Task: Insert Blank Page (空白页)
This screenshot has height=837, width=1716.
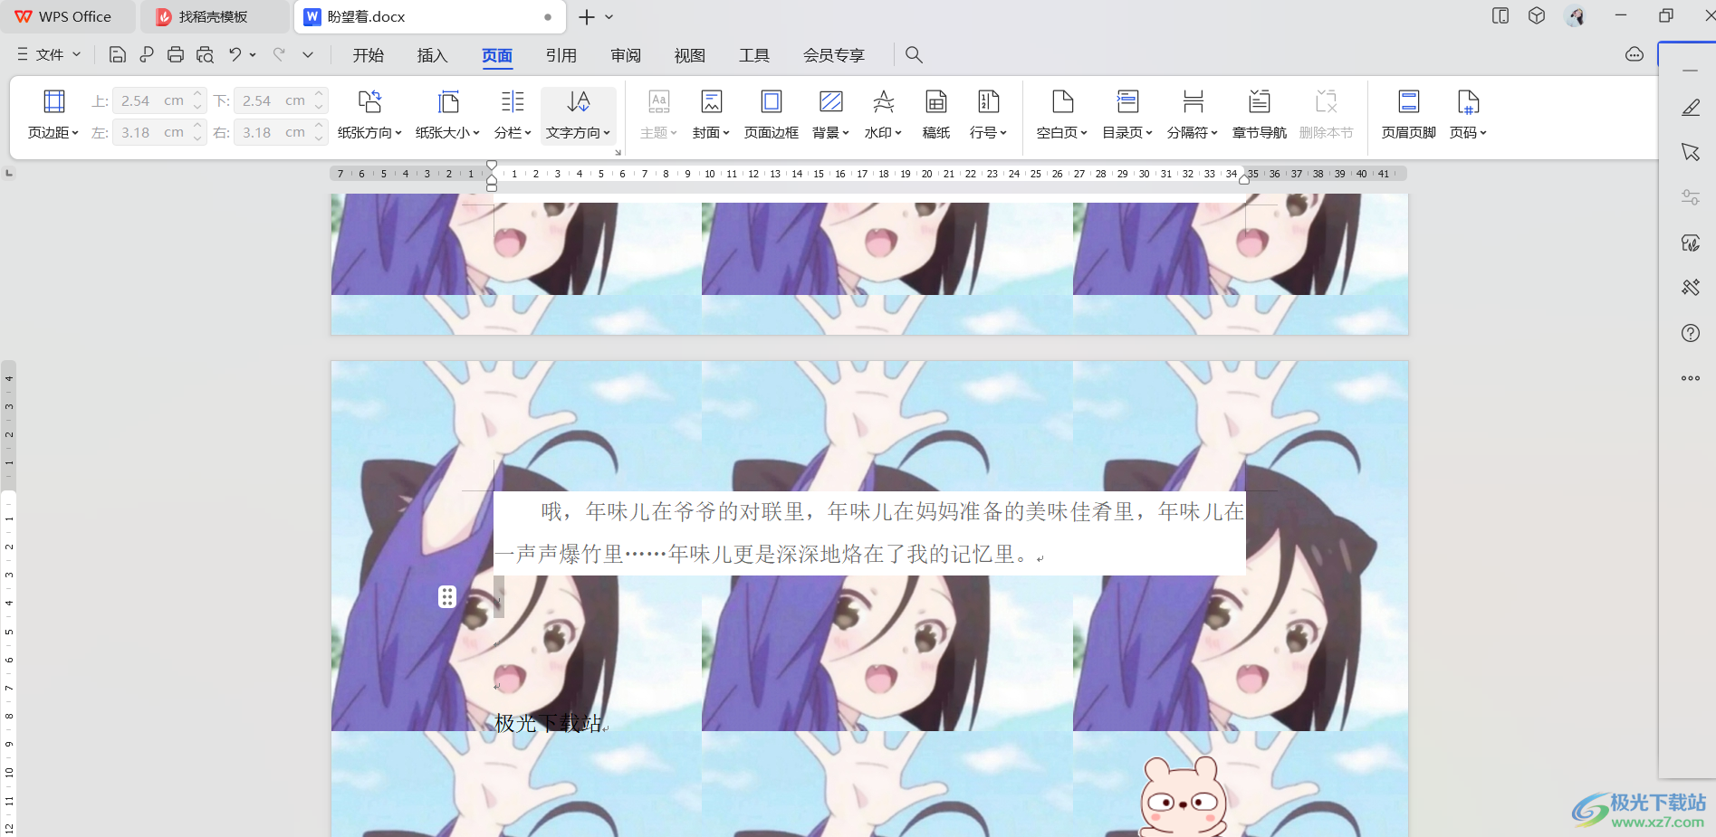Action: 1062,115
